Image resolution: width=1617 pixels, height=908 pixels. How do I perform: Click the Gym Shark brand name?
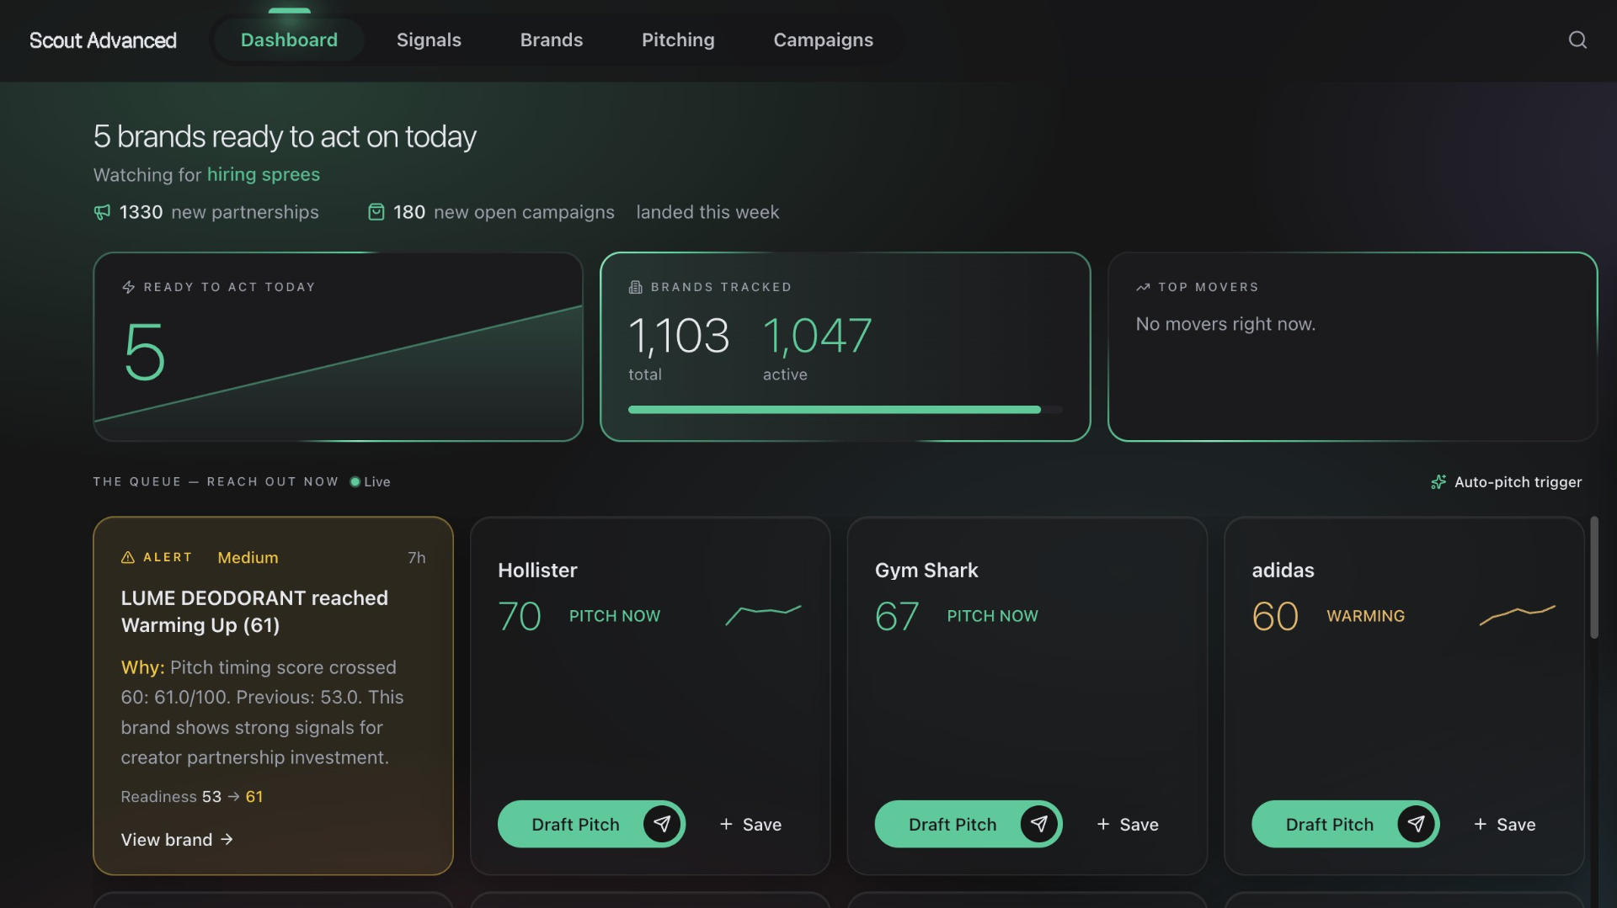point(926,570)
